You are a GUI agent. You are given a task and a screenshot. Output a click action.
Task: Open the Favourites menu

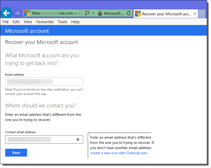pos(45,22)
